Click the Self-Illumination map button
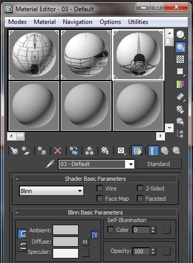Image resolution: width=193 pixels, height=263 pixels. (166, 230)
